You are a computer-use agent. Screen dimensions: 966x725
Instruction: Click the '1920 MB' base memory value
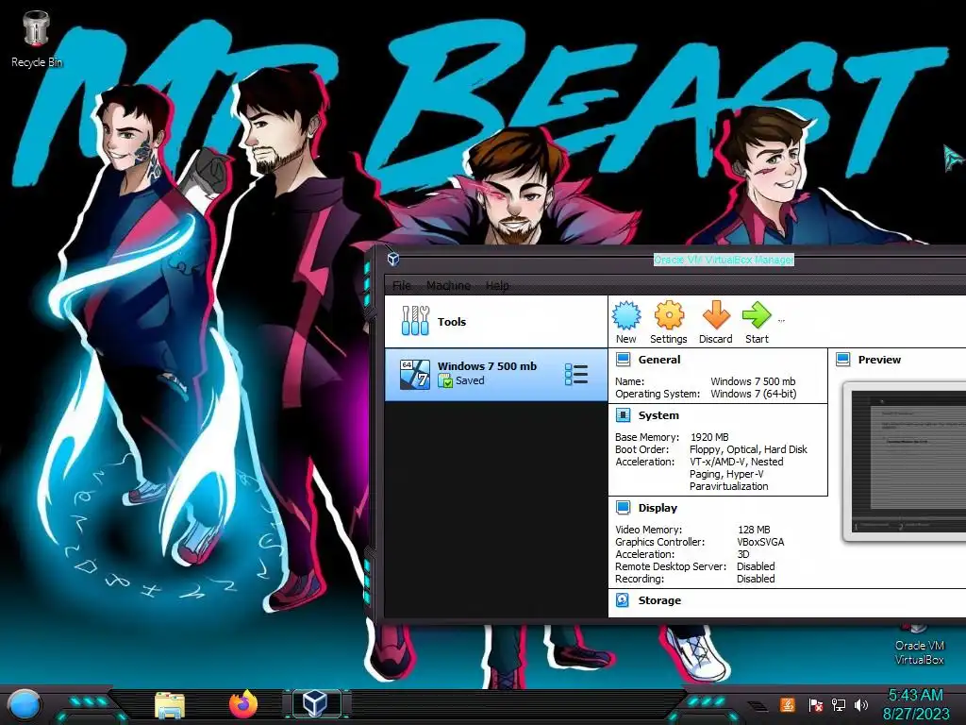[709, 436]
